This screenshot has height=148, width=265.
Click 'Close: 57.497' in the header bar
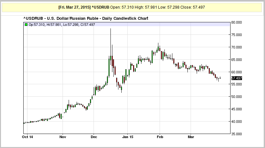coord(193,7)
